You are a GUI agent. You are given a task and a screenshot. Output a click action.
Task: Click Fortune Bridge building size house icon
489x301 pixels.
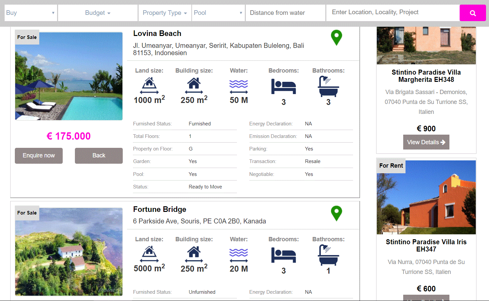194,254
